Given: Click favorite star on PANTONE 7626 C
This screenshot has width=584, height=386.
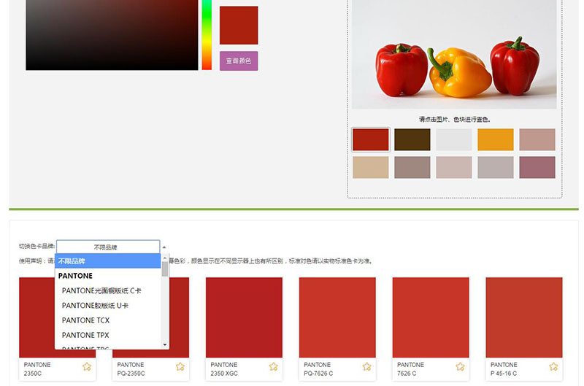Looking at the screenshot, I should (461, 366).
